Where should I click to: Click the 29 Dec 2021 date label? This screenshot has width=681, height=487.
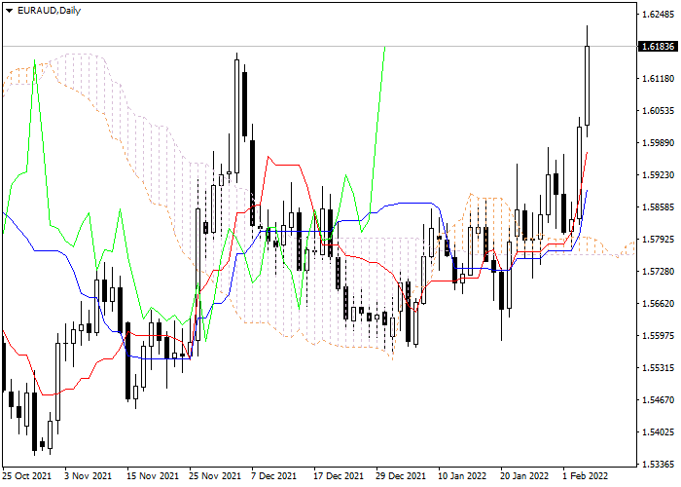401,475
